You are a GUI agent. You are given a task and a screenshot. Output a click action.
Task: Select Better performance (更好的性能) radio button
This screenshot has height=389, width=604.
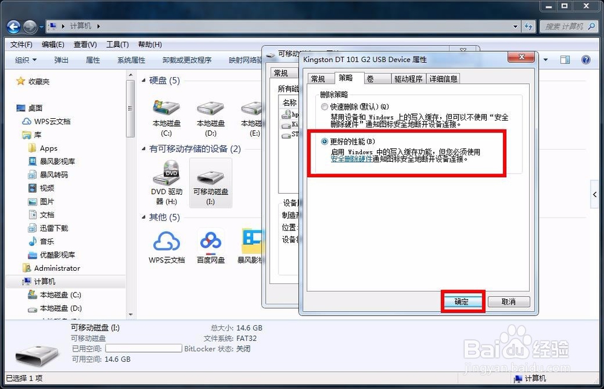pos(324,142)
